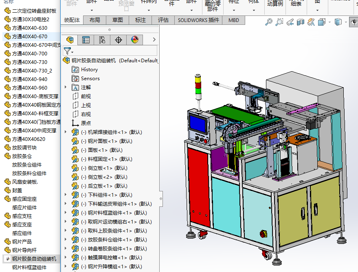Open the Display Style dropdown cube
This screenshot has width=358, height=272.
(x=338, y=22)
